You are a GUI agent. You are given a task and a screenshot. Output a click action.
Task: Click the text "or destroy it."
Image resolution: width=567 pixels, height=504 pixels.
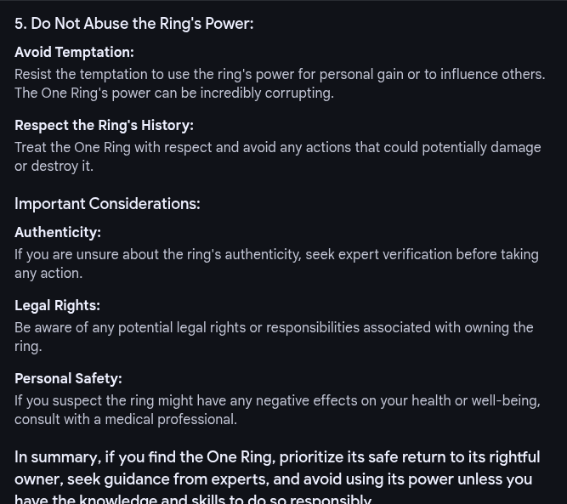point(54,167)
